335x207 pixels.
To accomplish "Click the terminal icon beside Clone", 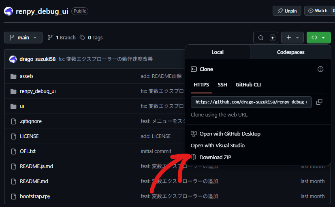I will [194, 69].
